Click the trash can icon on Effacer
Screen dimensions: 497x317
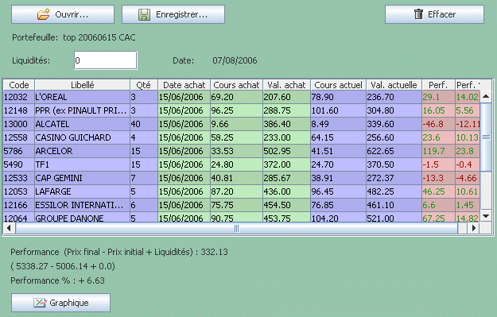click(x=418, y=14)
